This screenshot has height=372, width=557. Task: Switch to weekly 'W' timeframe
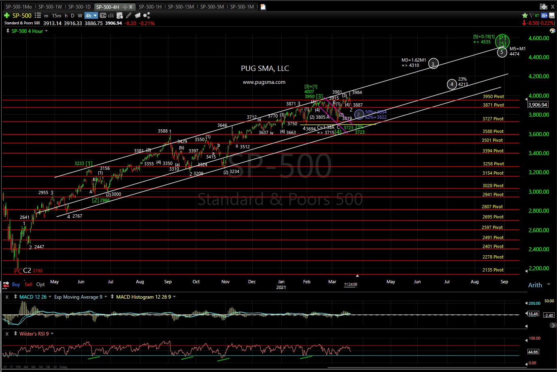coord(80,16)
